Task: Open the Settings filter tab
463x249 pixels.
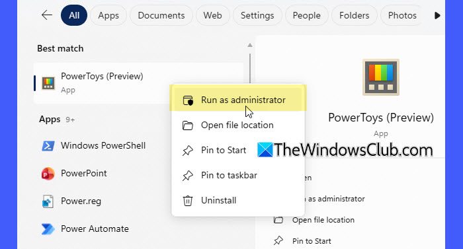Action: click(x=257, y=15)
